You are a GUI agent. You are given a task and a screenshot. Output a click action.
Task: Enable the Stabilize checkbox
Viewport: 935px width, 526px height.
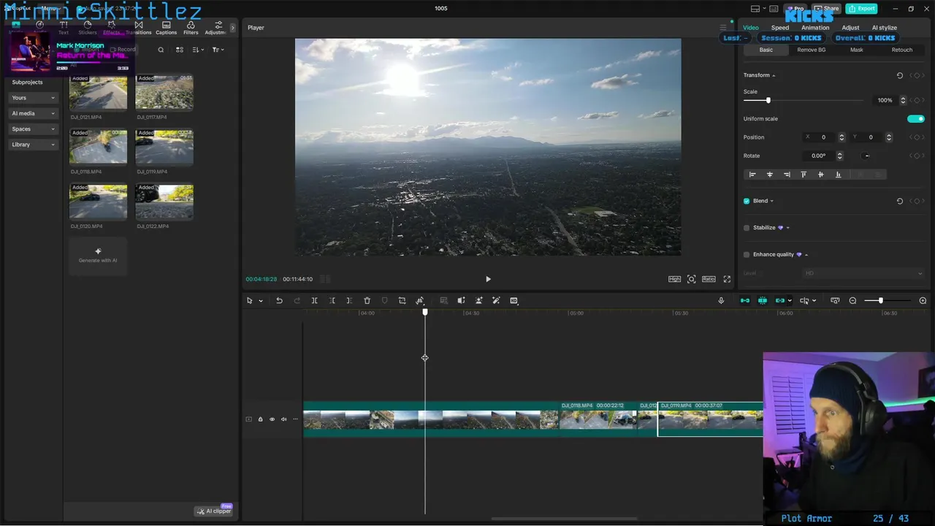[747, 228]
